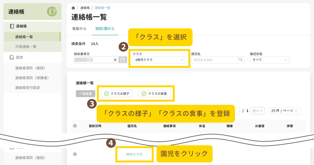Open the 25件/ページ page size dropdown

coord(284,111)
